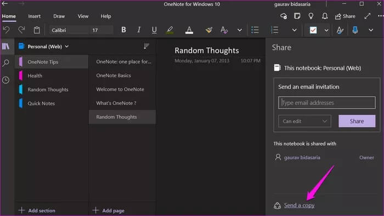The image size is (384, 216).
Task: Click the page date Monday, January 07, 2013
Action: click(202, 60)
